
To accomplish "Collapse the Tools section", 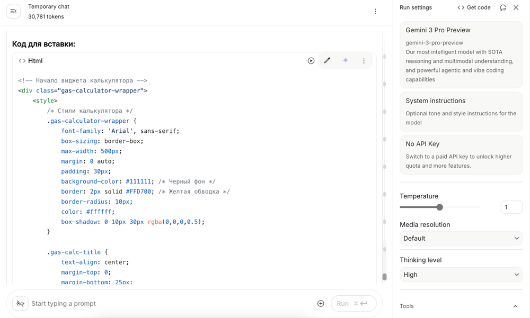I will 515,306.
